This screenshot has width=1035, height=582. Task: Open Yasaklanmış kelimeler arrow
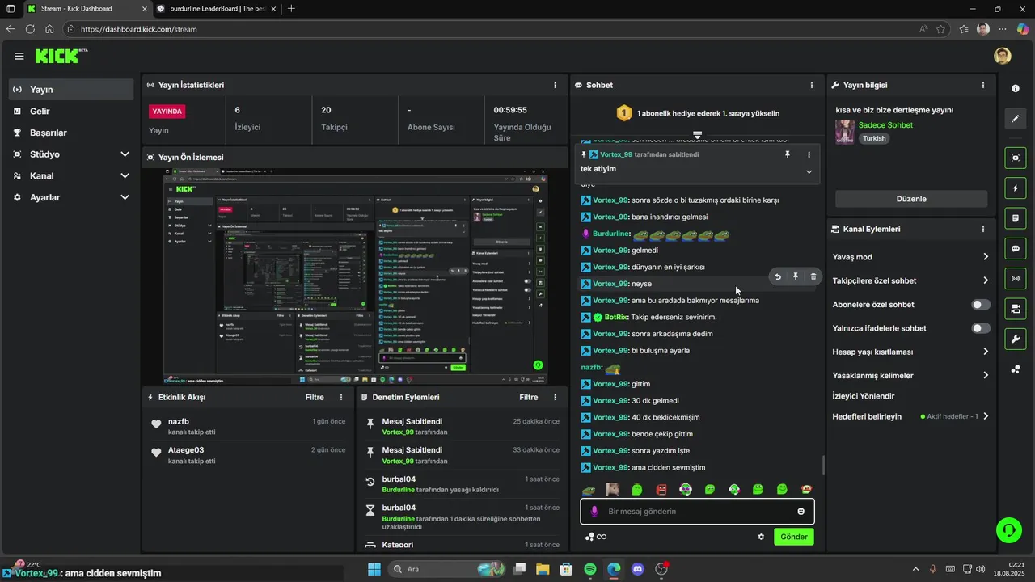(x=986, y=375)
